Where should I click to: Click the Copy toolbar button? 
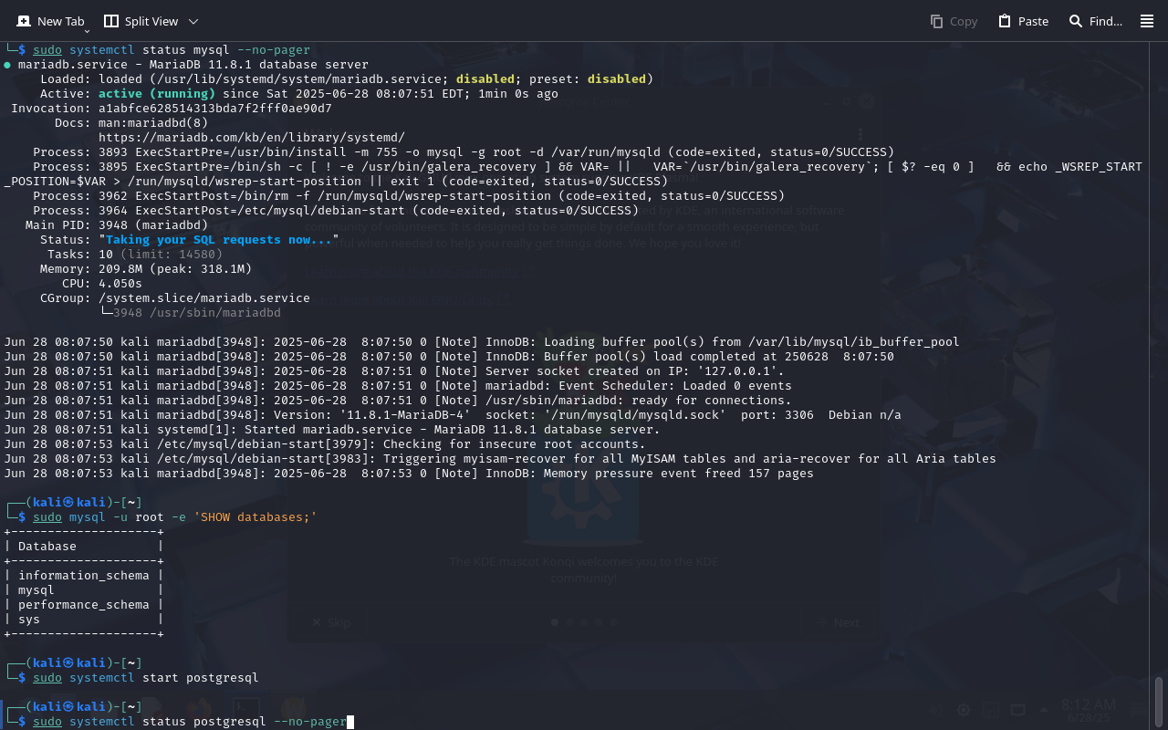[954, 21]
